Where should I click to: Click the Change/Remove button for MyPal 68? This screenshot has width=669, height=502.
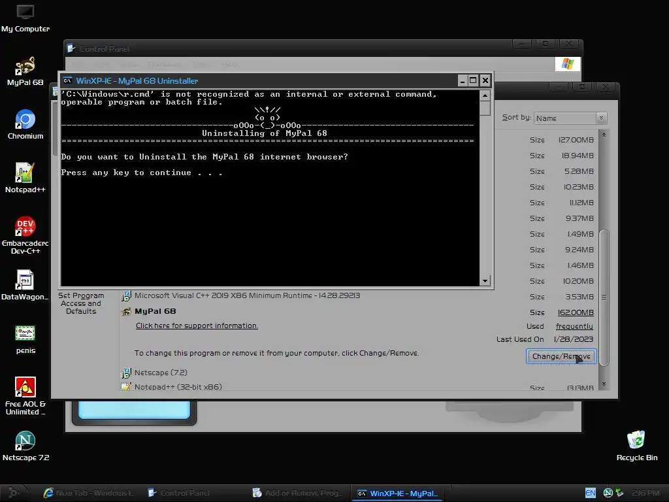561,356
